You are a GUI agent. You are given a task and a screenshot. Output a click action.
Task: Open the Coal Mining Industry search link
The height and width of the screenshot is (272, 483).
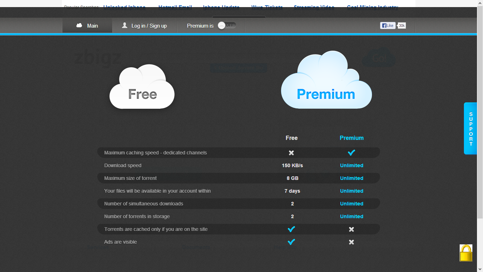pos(373,7)
